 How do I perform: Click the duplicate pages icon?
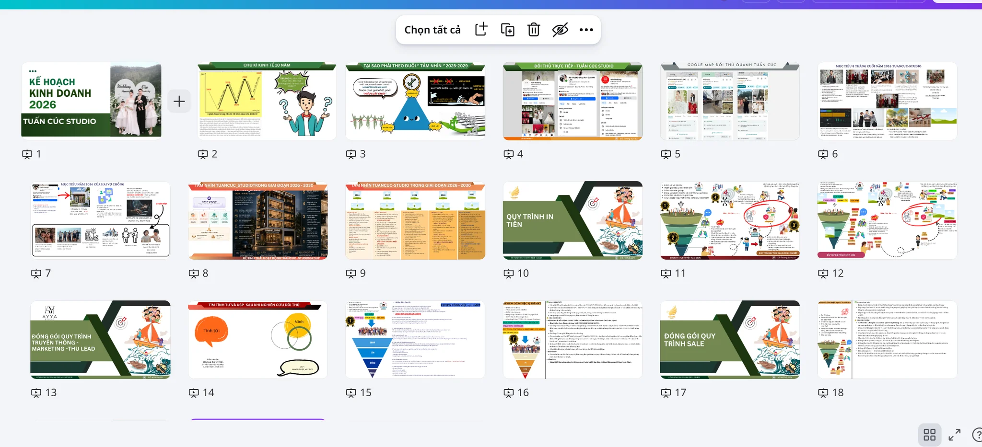[507, 30]
